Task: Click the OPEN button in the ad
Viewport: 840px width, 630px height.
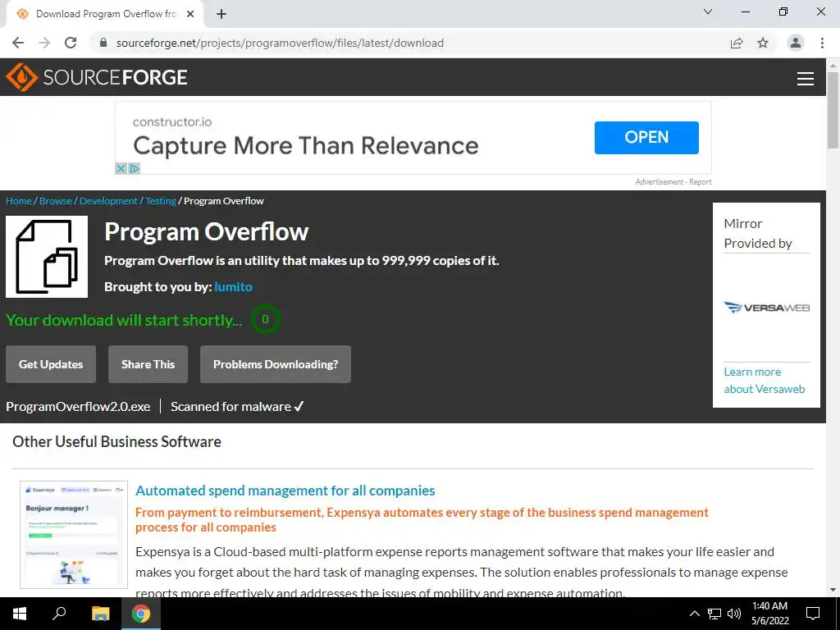Action: pyautogui.click(x=646, y=138)
